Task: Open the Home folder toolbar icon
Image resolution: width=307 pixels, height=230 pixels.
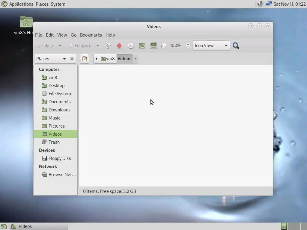Action: click(142, 46)
